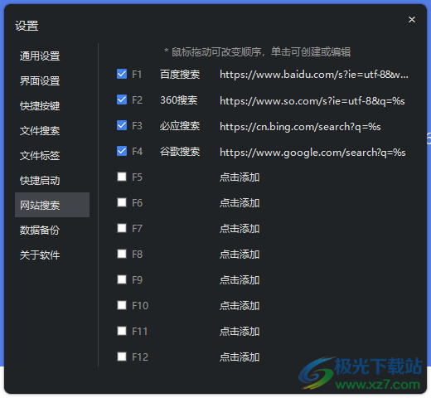The width and height of the screenshot is (431, 398).
Task: Open the 快捷启动 page
Action: coord(40,181)
